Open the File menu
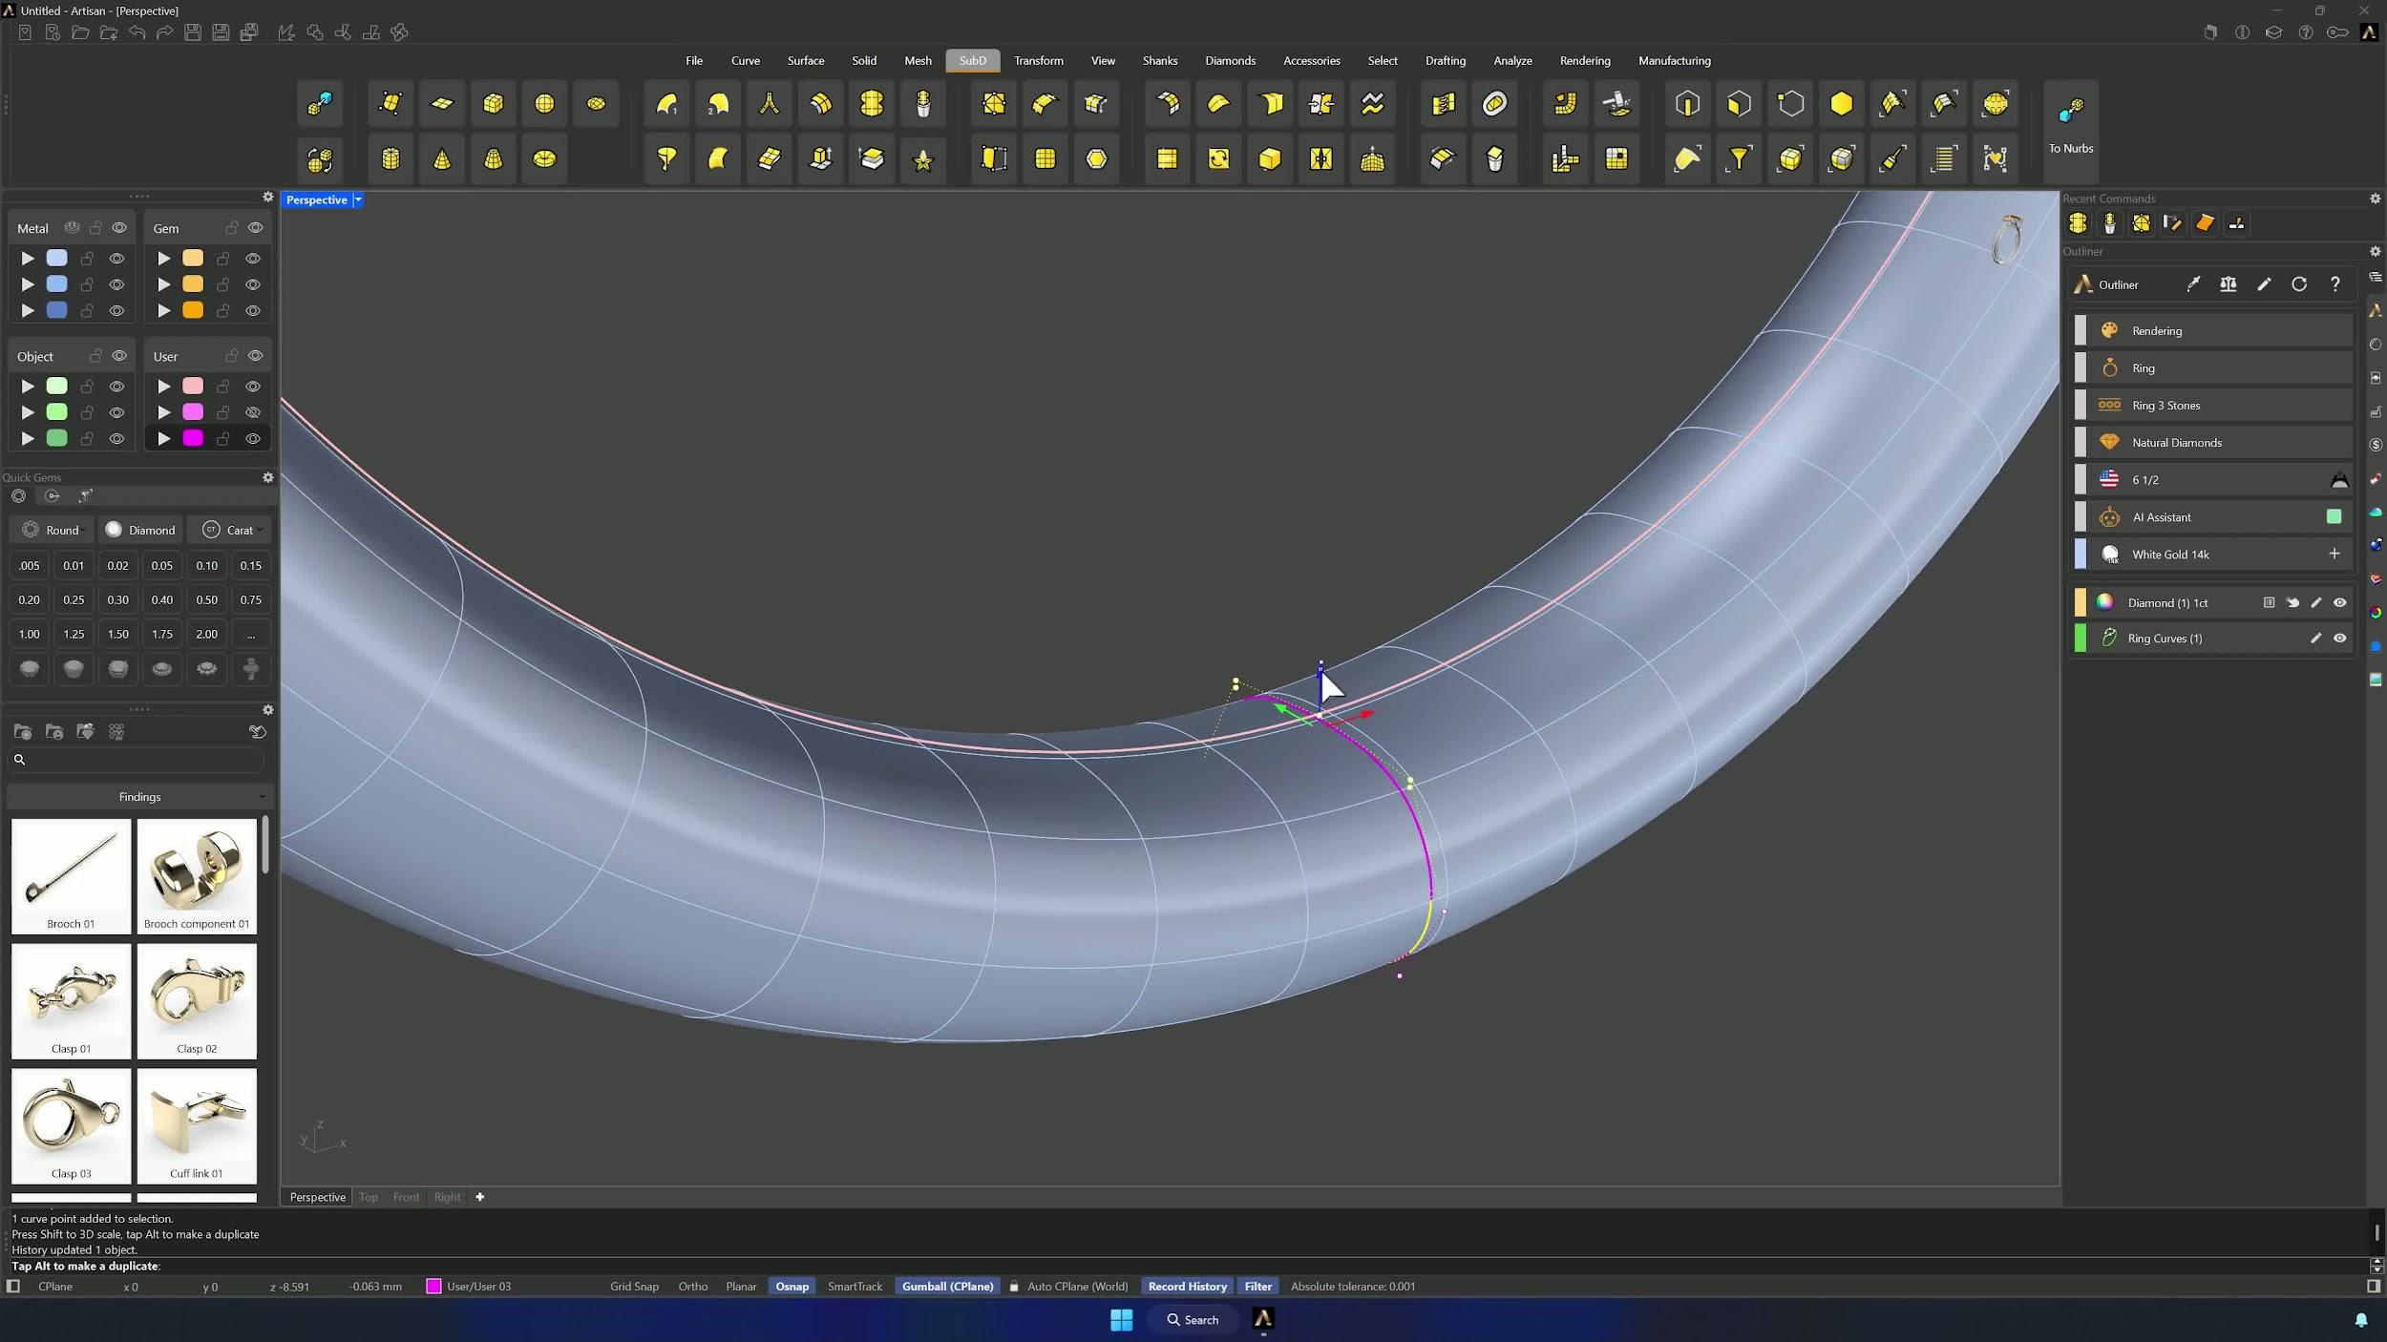2387x1342 pixels. point(694,60)
